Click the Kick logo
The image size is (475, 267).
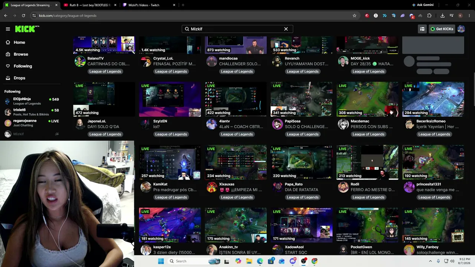27,29
